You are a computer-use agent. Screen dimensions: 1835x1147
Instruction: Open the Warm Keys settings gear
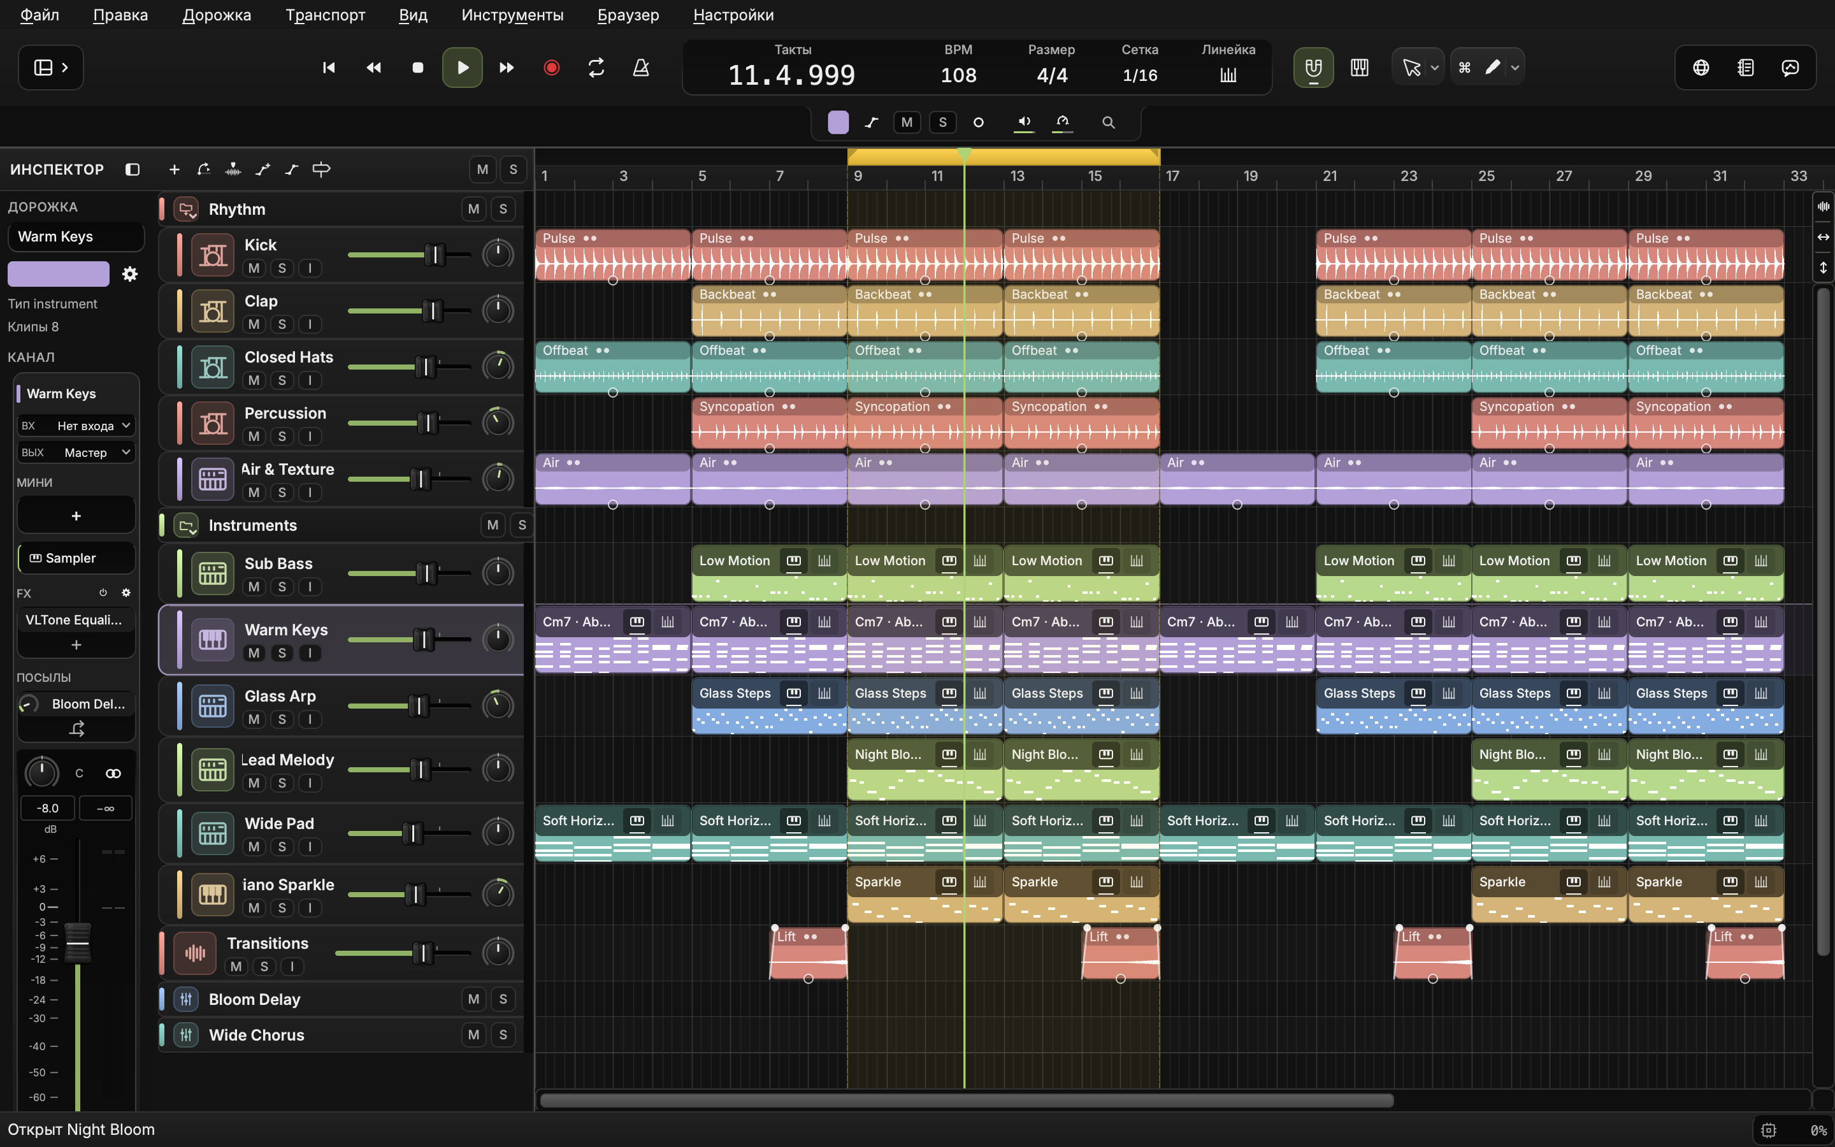coord(130,274)
